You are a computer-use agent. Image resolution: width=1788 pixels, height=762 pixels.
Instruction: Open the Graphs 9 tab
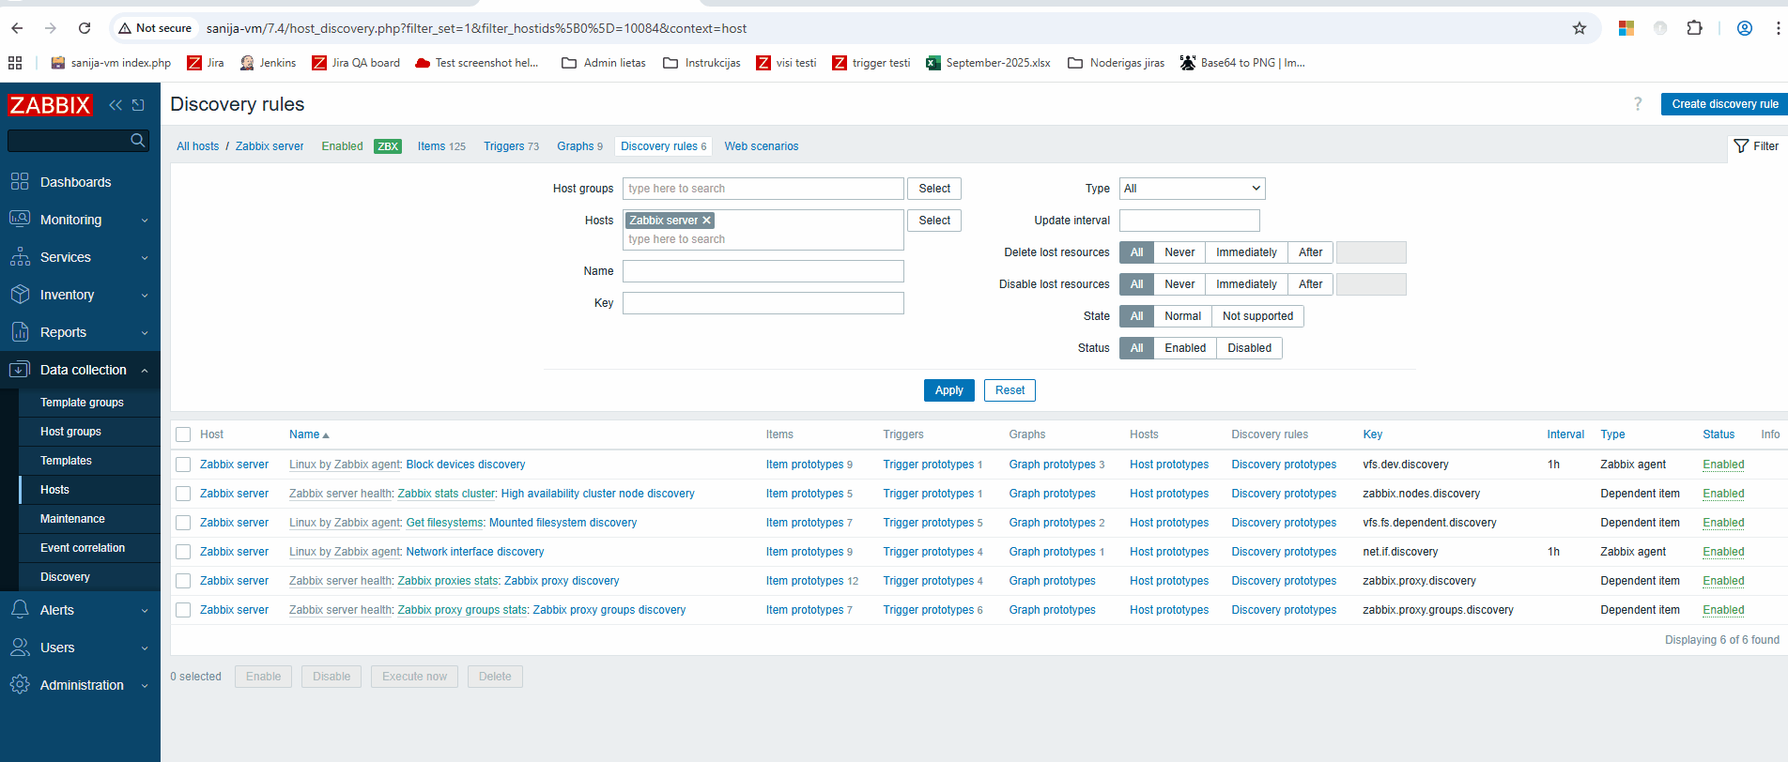579,146
